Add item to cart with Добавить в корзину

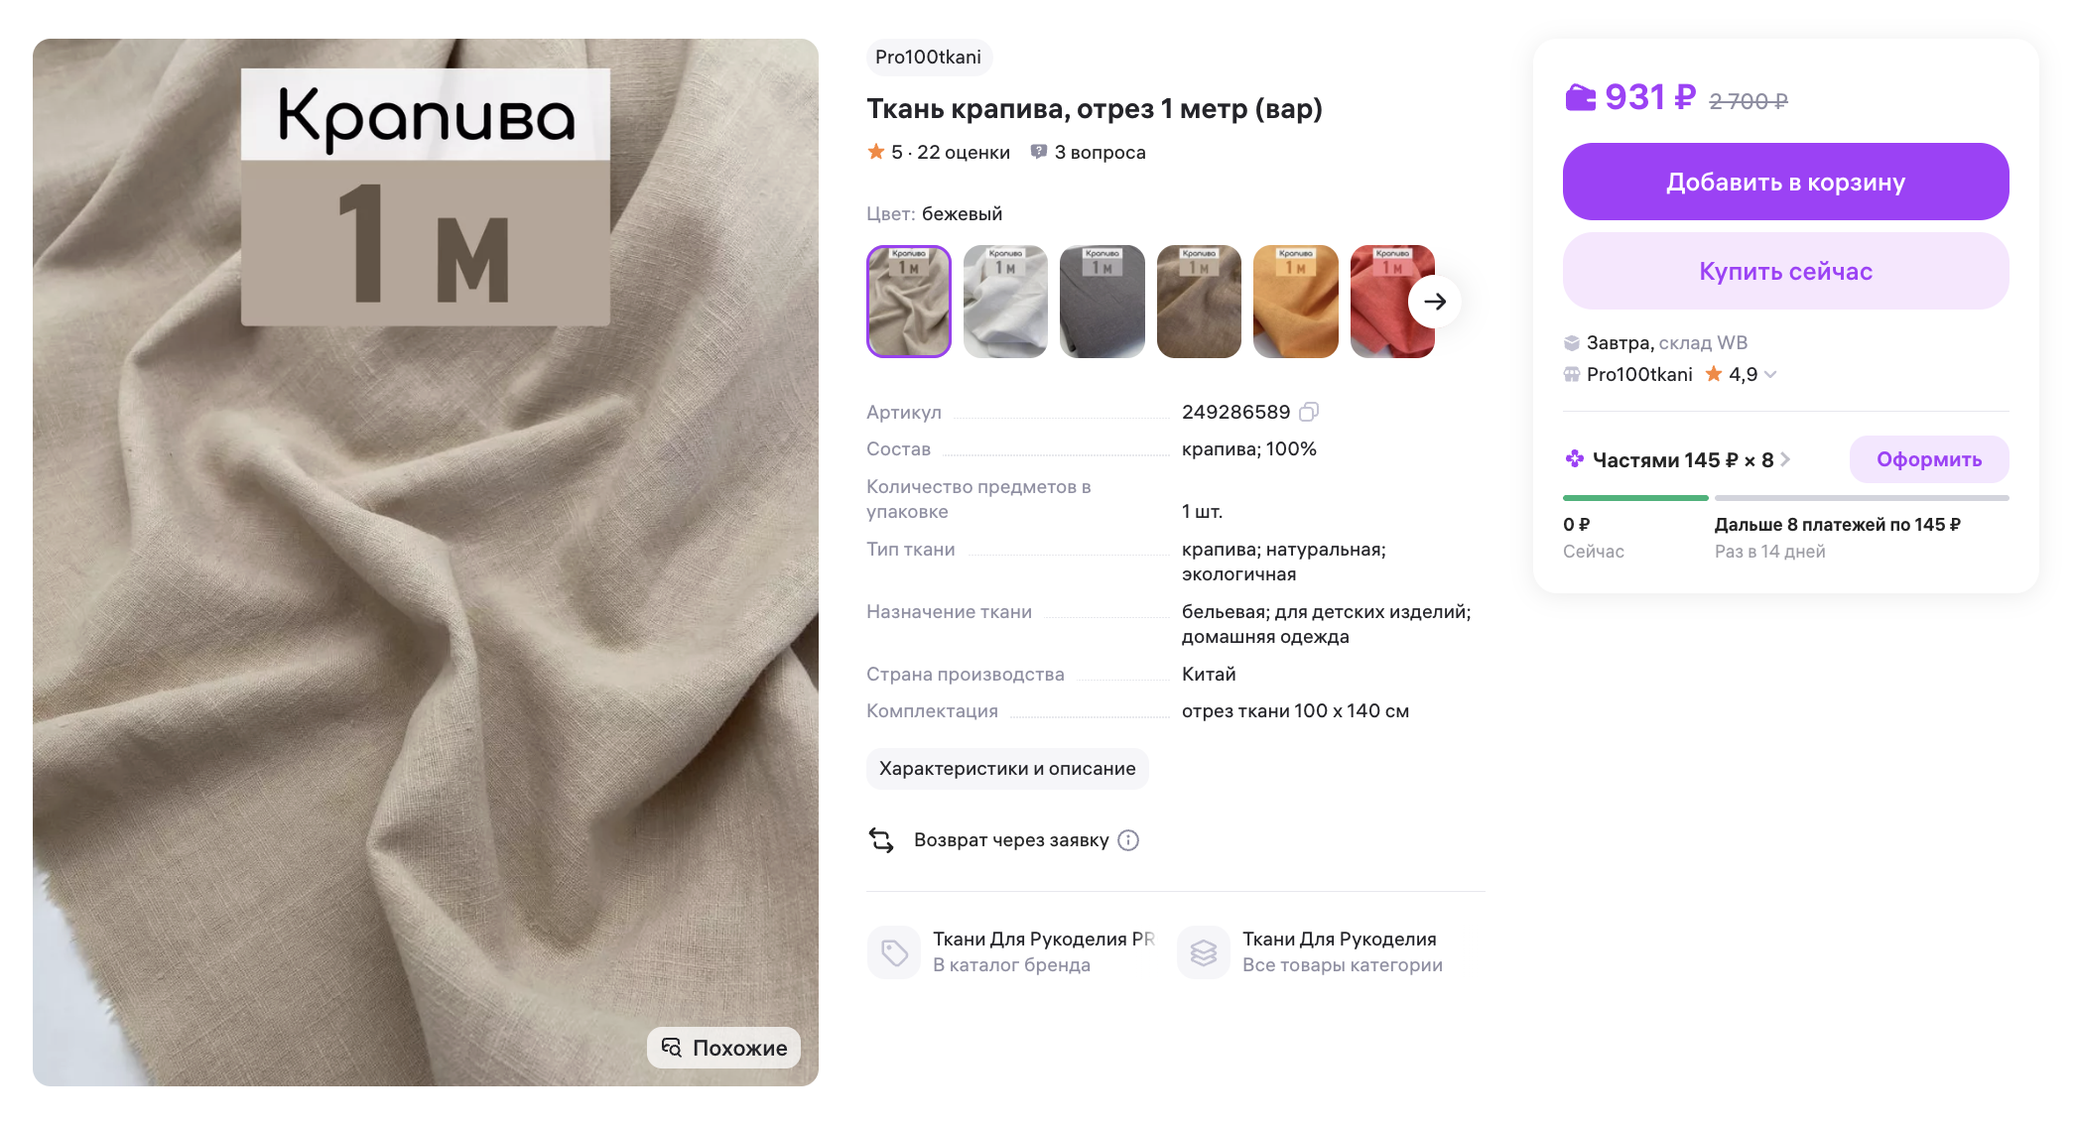coord(1785,182)
